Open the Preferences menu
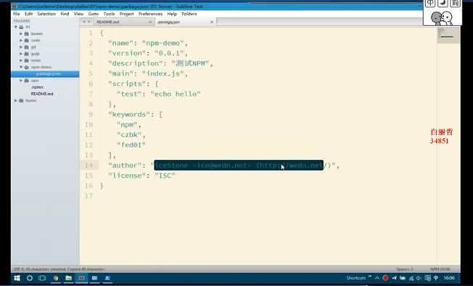This screenshot has height=286, width=473. click(150, 14)
